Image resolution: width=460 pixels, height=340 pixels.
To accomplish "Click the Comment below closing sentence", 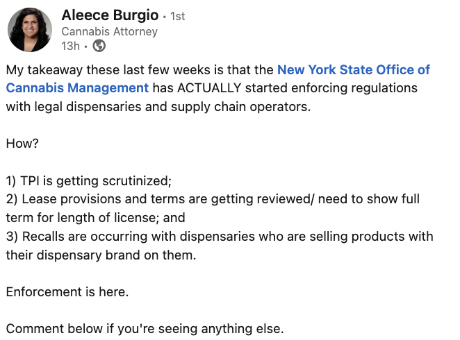I will [145, 328].
